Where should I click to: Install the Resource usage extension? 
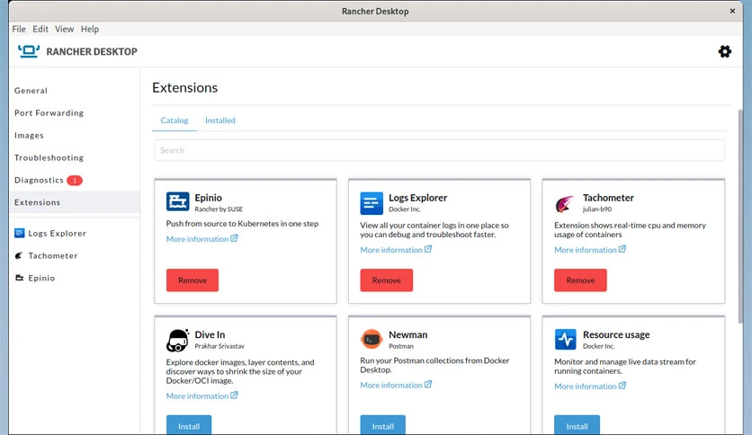pyautogui.click(x=577, y=425)
